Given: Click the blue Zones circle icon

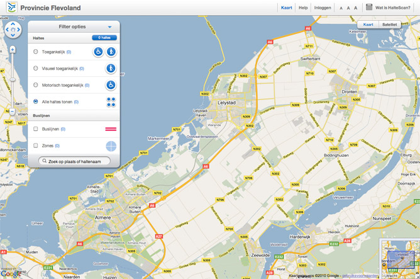Looking at the screenshot, I should pos(111,146).
